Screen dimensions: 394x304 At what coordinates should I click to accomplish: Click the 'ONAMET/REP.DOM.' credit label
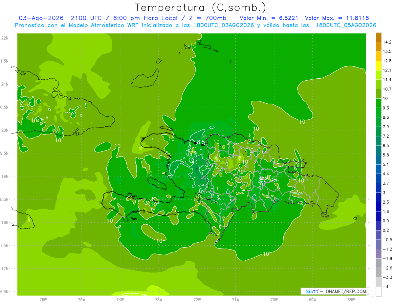click(x=347, y=291)
